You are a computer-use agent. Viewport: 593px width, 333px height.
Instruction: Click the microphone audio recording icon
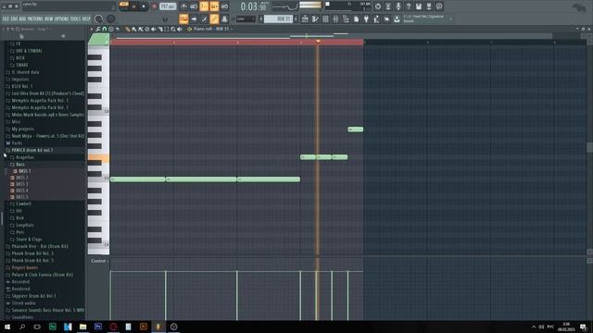pos(398,6)
